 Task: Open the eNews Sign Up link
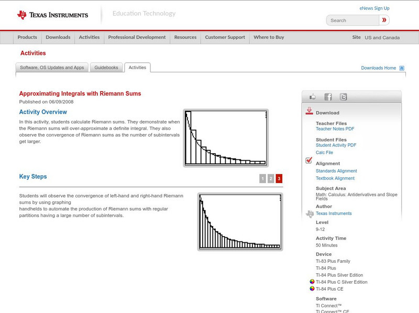pyautogui.click(x=374, y=8)
